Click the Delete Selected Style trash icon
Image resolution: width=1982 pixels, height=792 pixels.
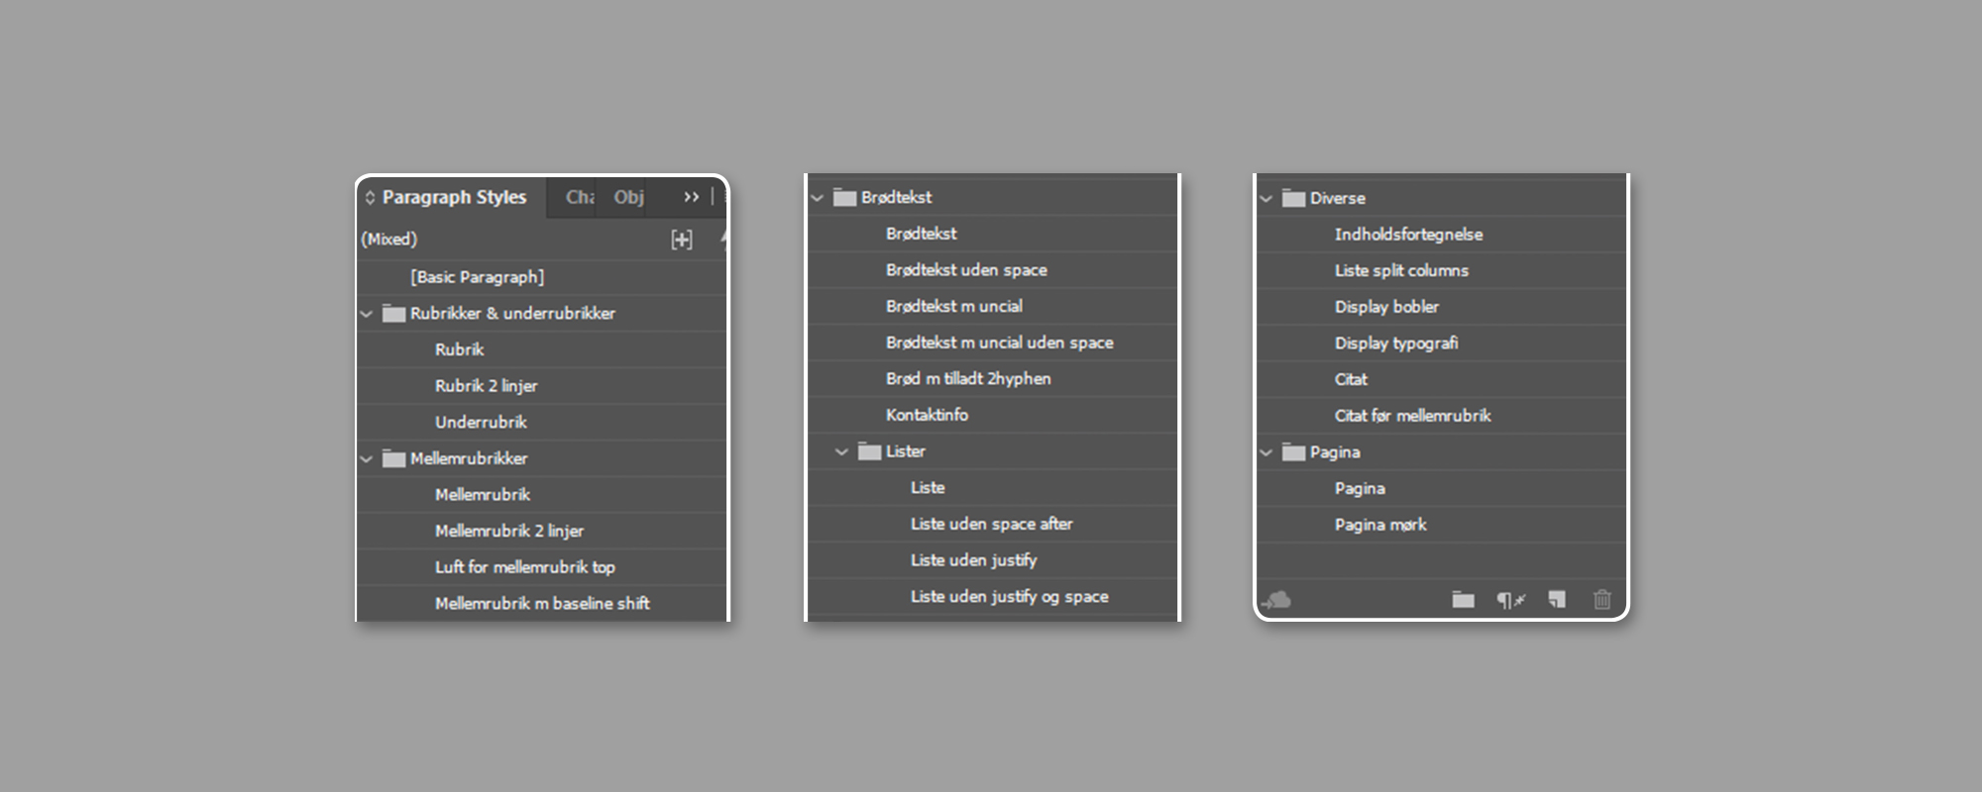1602,600
